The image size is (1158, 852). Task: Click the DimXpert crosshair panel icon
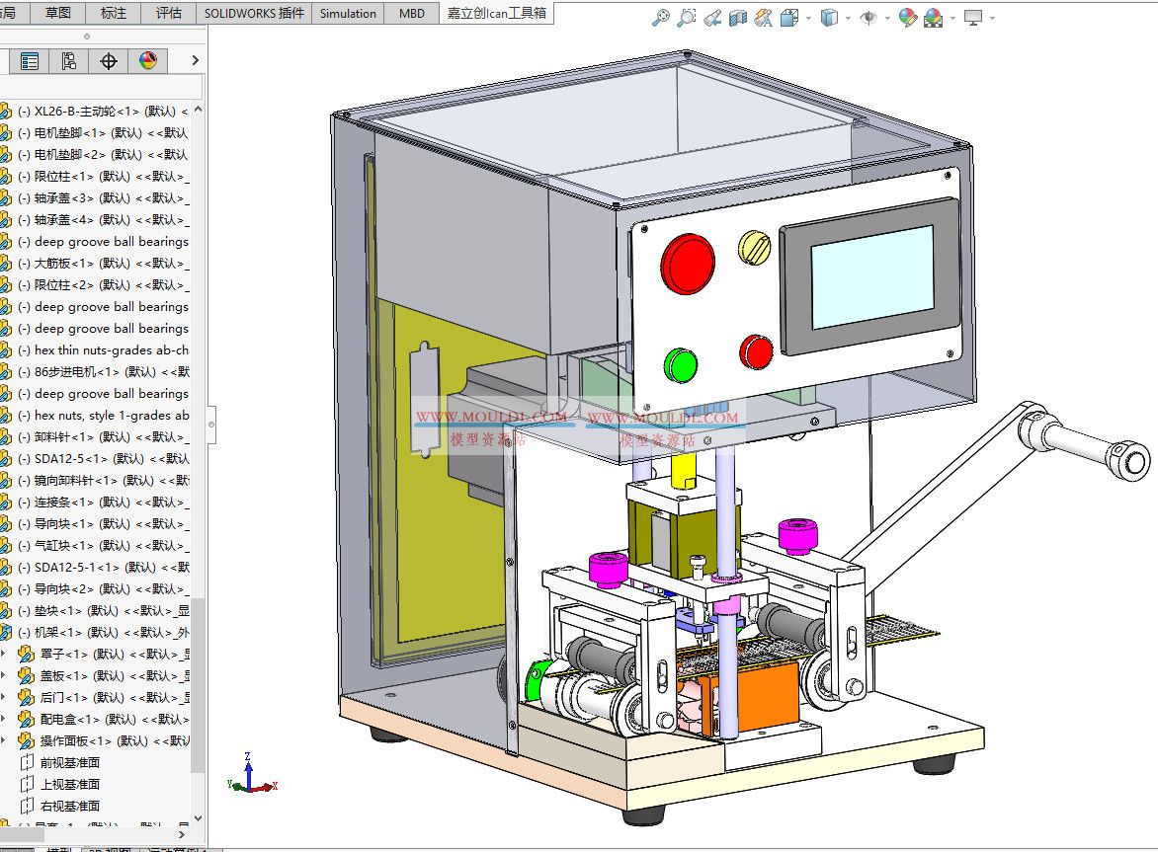pyautogui.click(x=109, y=60)
